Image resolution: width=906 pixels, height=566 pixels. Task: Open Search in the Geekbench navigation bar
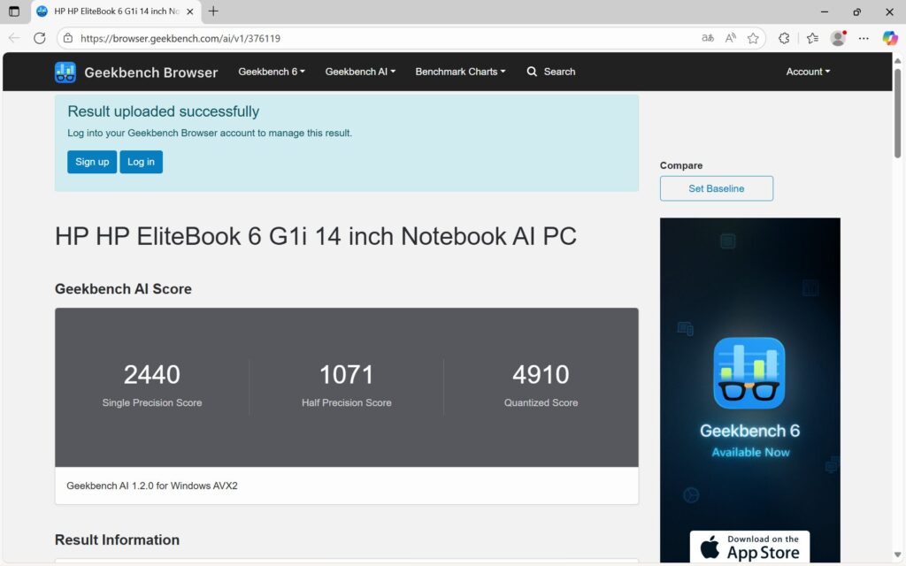[550, 72]
